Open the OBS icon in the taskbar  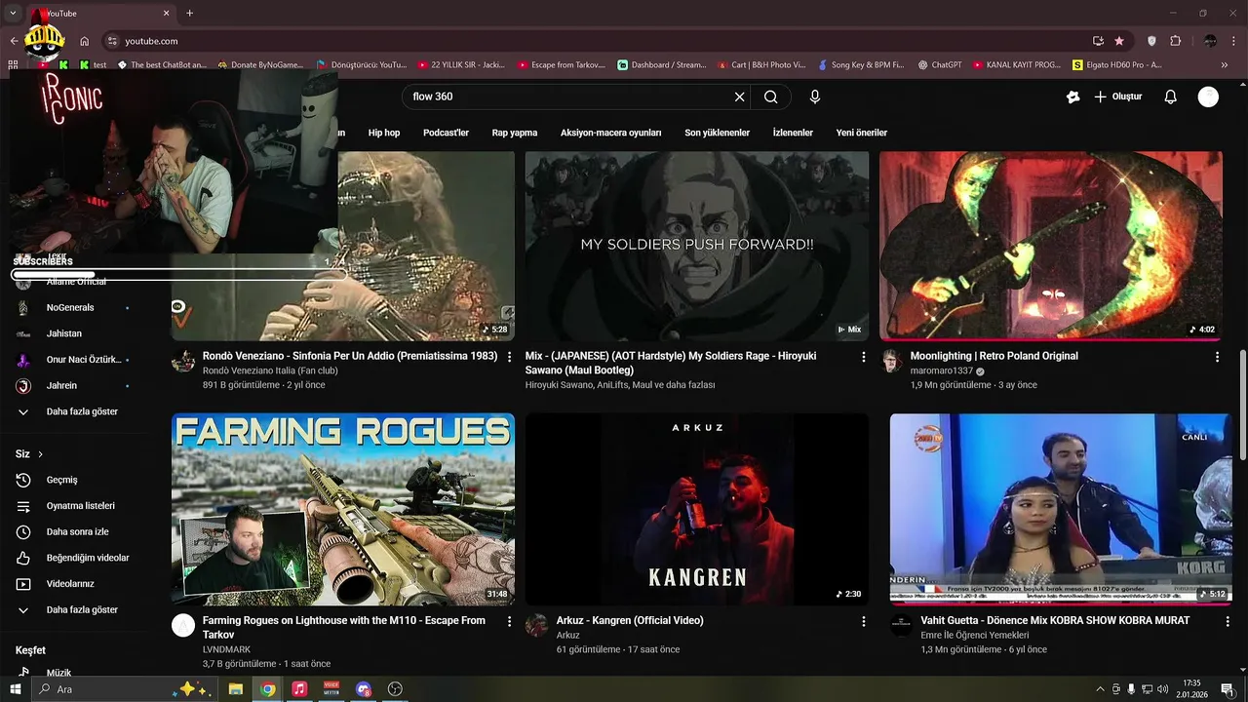click(395, 689)
